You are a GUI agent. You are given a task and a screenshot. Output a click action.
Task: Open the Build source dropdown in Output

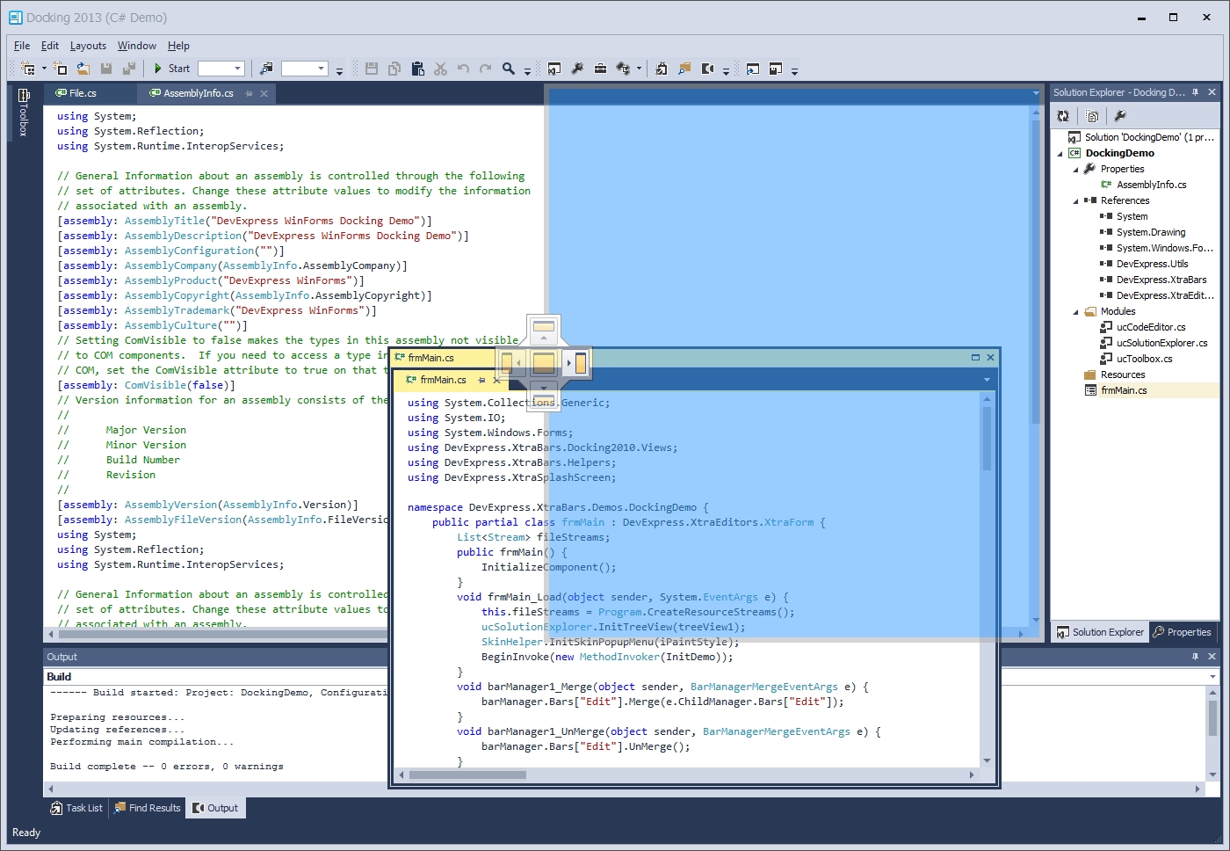pos(1212,677)
